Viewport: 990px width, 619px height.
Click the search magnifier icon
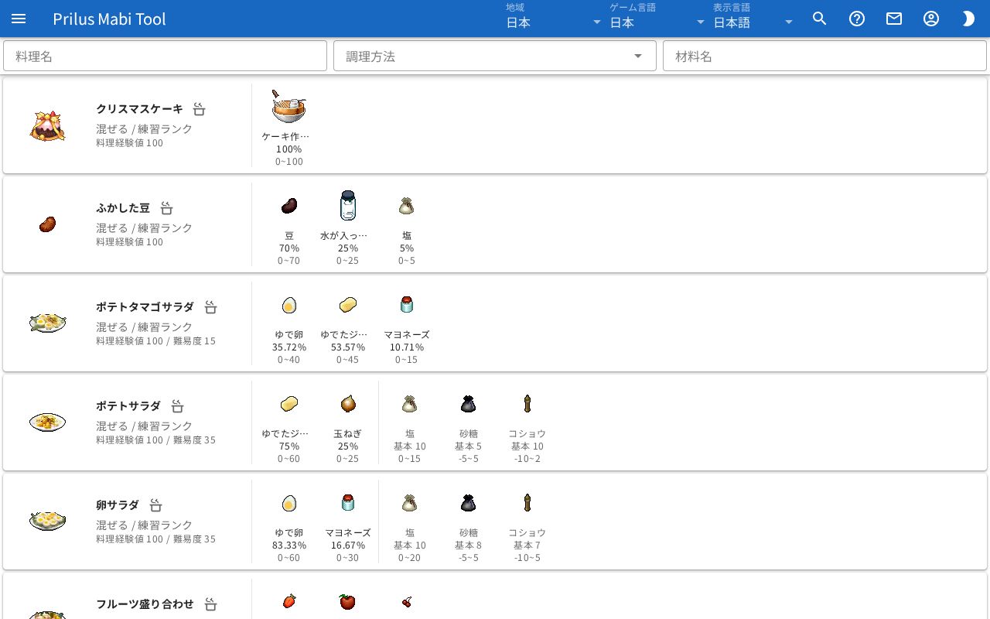tap(820, 19)
